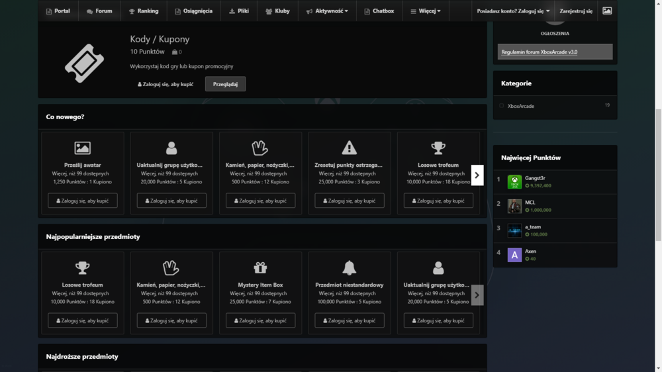This screenshot has height=372, width=662.
Task: Click Zarejestruj się to register
Action: pyautogui.click(x=576, y=11)
